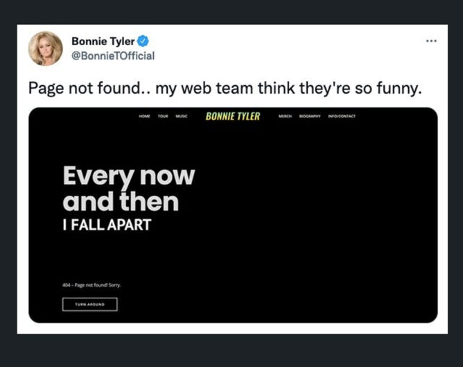Open the MERCH nav item
Viewport: 463px width, 367px height.
(x=286, y=116)
